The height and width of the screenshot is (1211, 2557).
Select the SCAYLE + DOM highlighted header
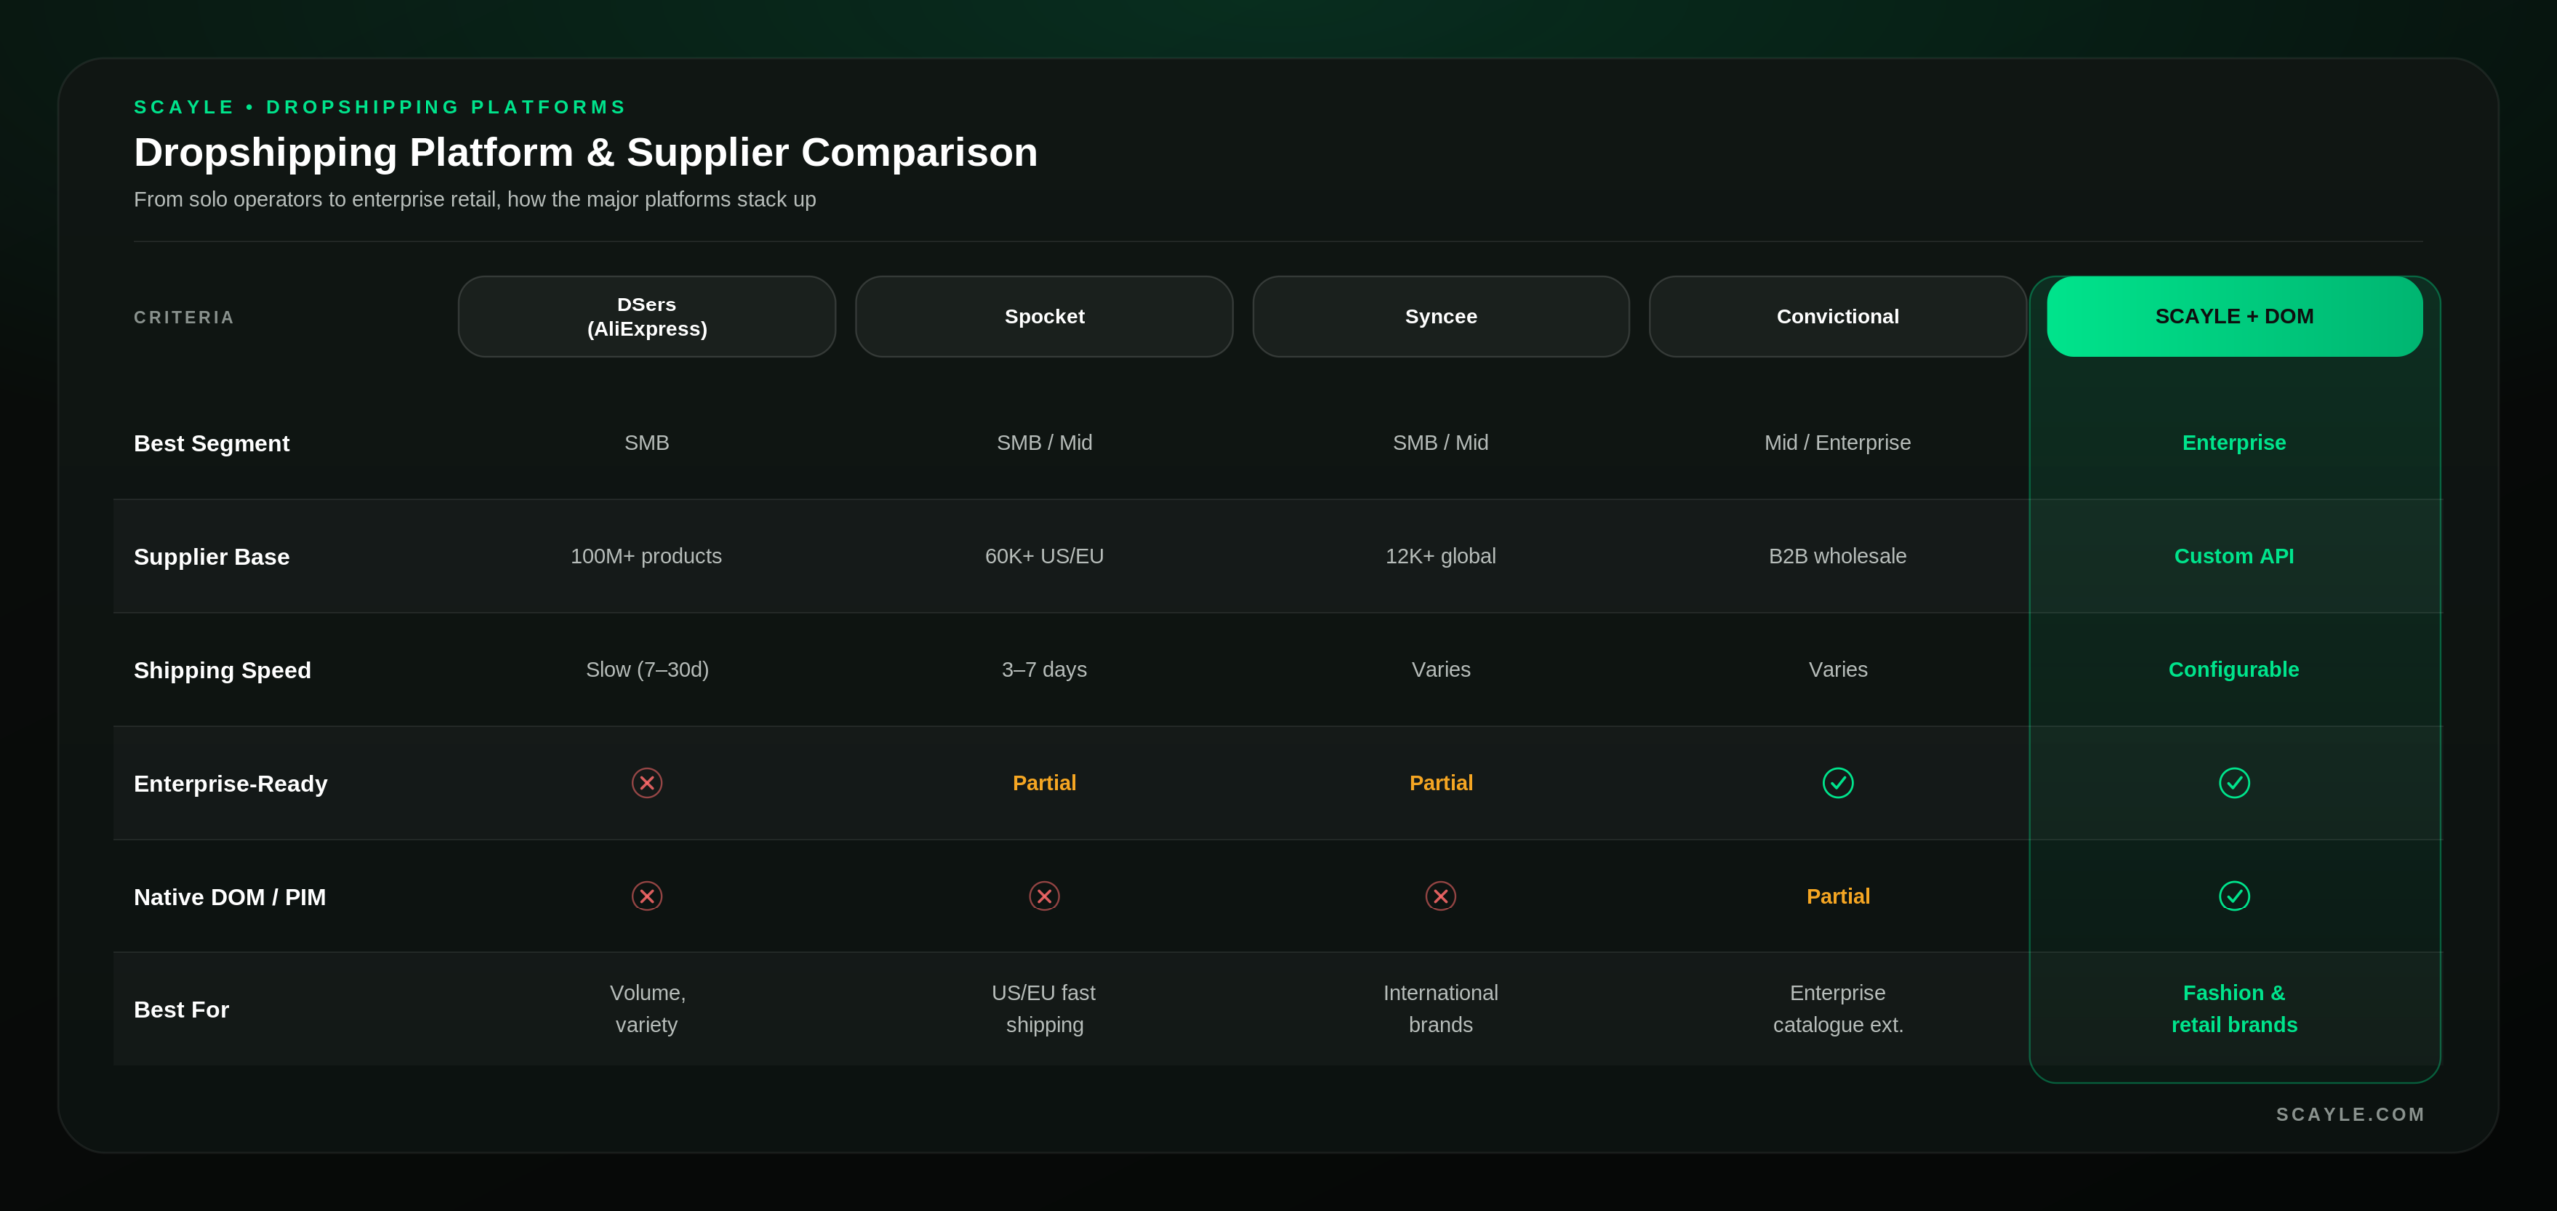2234,316
